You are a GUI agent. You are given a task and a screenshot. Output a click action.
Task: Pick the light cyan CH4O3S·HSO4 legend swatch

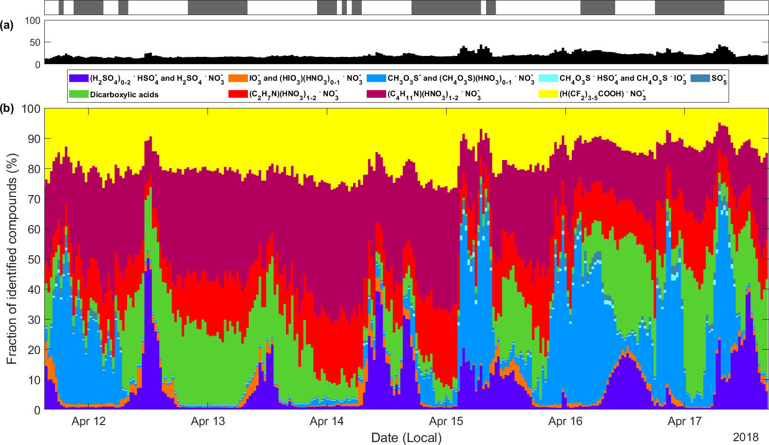tap(548, 78)
